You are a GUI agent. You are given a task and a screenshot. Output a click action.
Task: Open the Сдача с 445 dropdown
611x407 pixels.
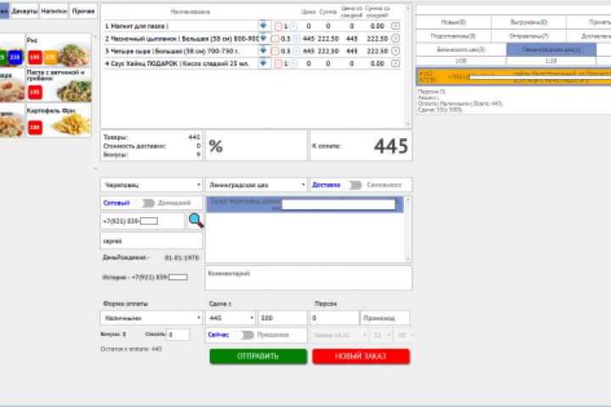pyautogui.click(x=230, y=318)
